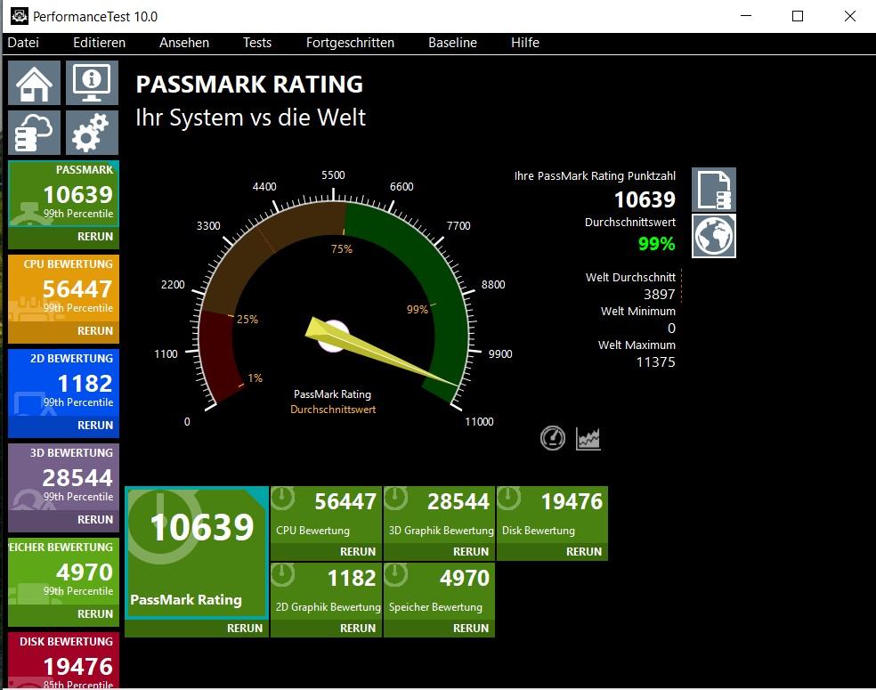Select the 2D Bewertung sidebar tile
The width and height of the screenshot is (876, 690).
click(64, 382)
